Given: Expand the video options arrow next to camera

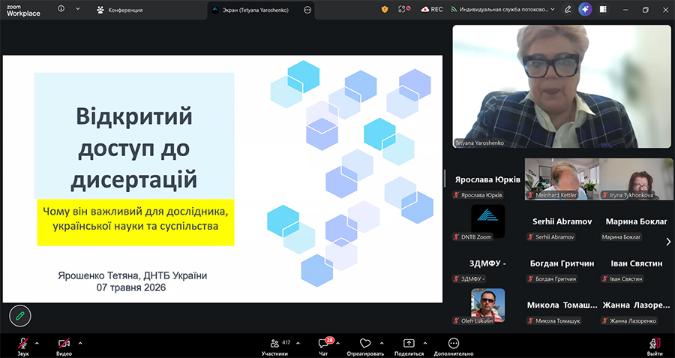Looking at the screenshot, I should [x=80, y=343].
